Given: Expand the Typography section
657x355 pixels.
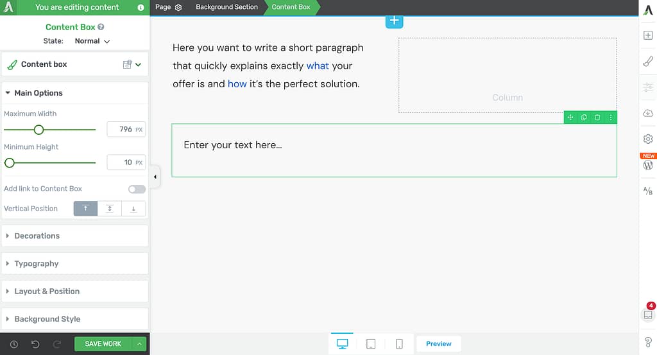Looking at the screenshot, I should (x=75, y=264).
